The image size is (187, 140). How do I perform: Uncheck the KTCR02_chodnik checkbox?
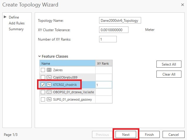[x=43, y=85]
